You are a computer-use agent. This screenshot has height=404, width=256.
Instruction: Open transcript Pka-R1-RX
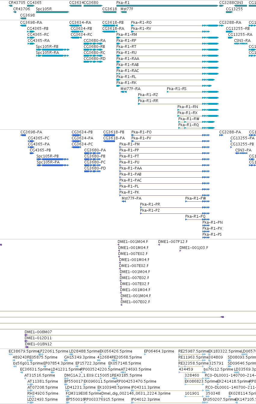pyautogui.click(x=188, y=113)
